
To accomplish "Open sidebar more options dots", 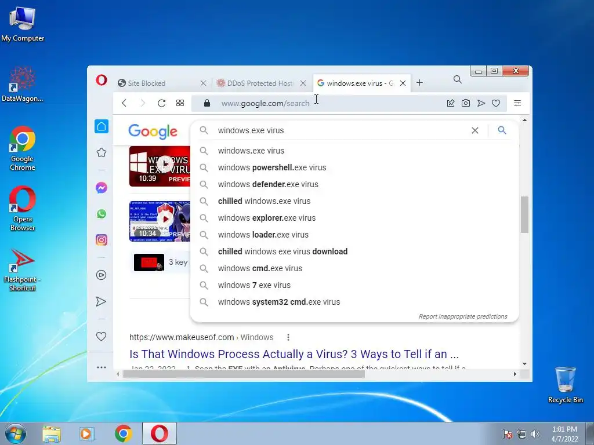I will [101, 367].
